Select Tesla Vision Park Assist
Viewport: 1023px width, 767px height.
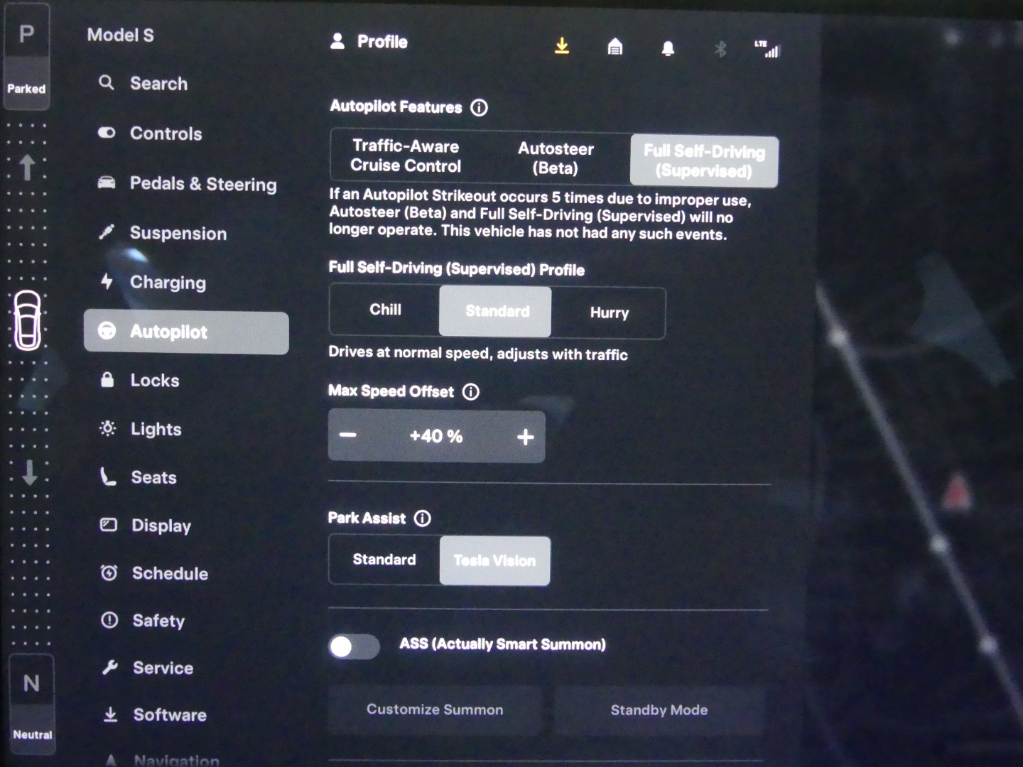tap(494, 560)
